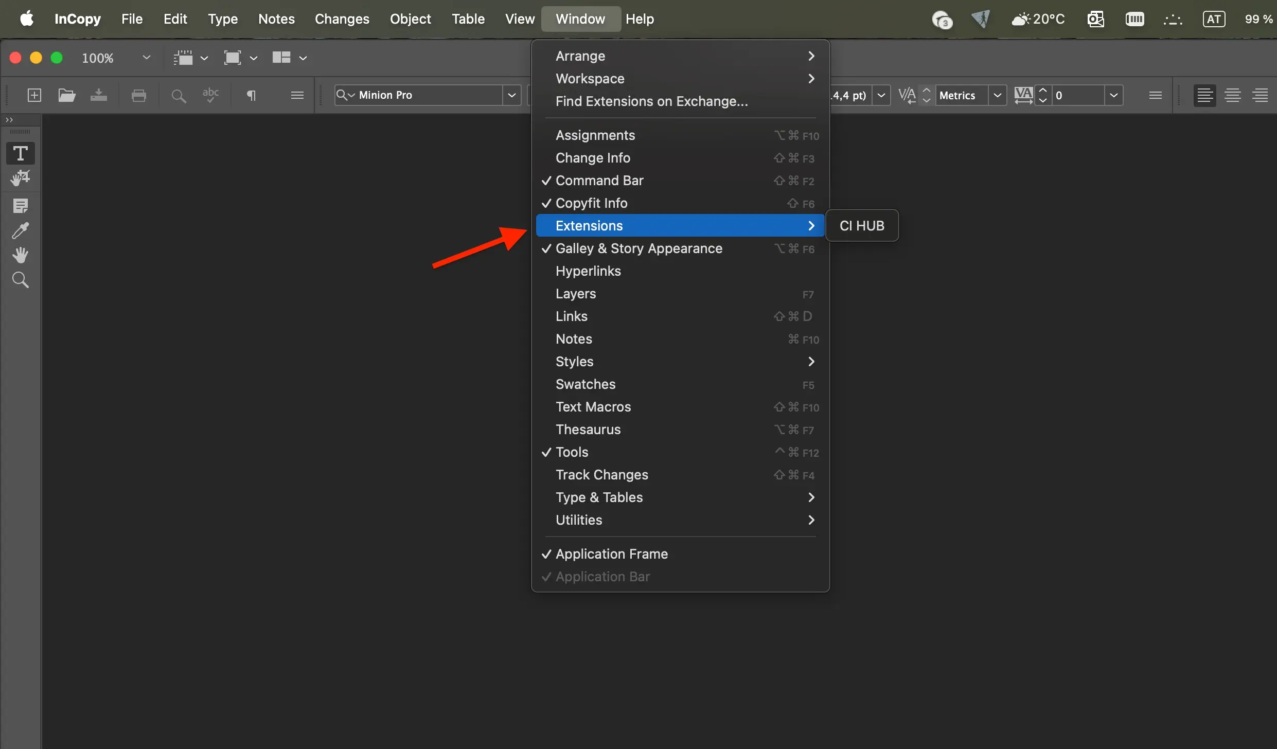Select the Zoom tool

21,280
